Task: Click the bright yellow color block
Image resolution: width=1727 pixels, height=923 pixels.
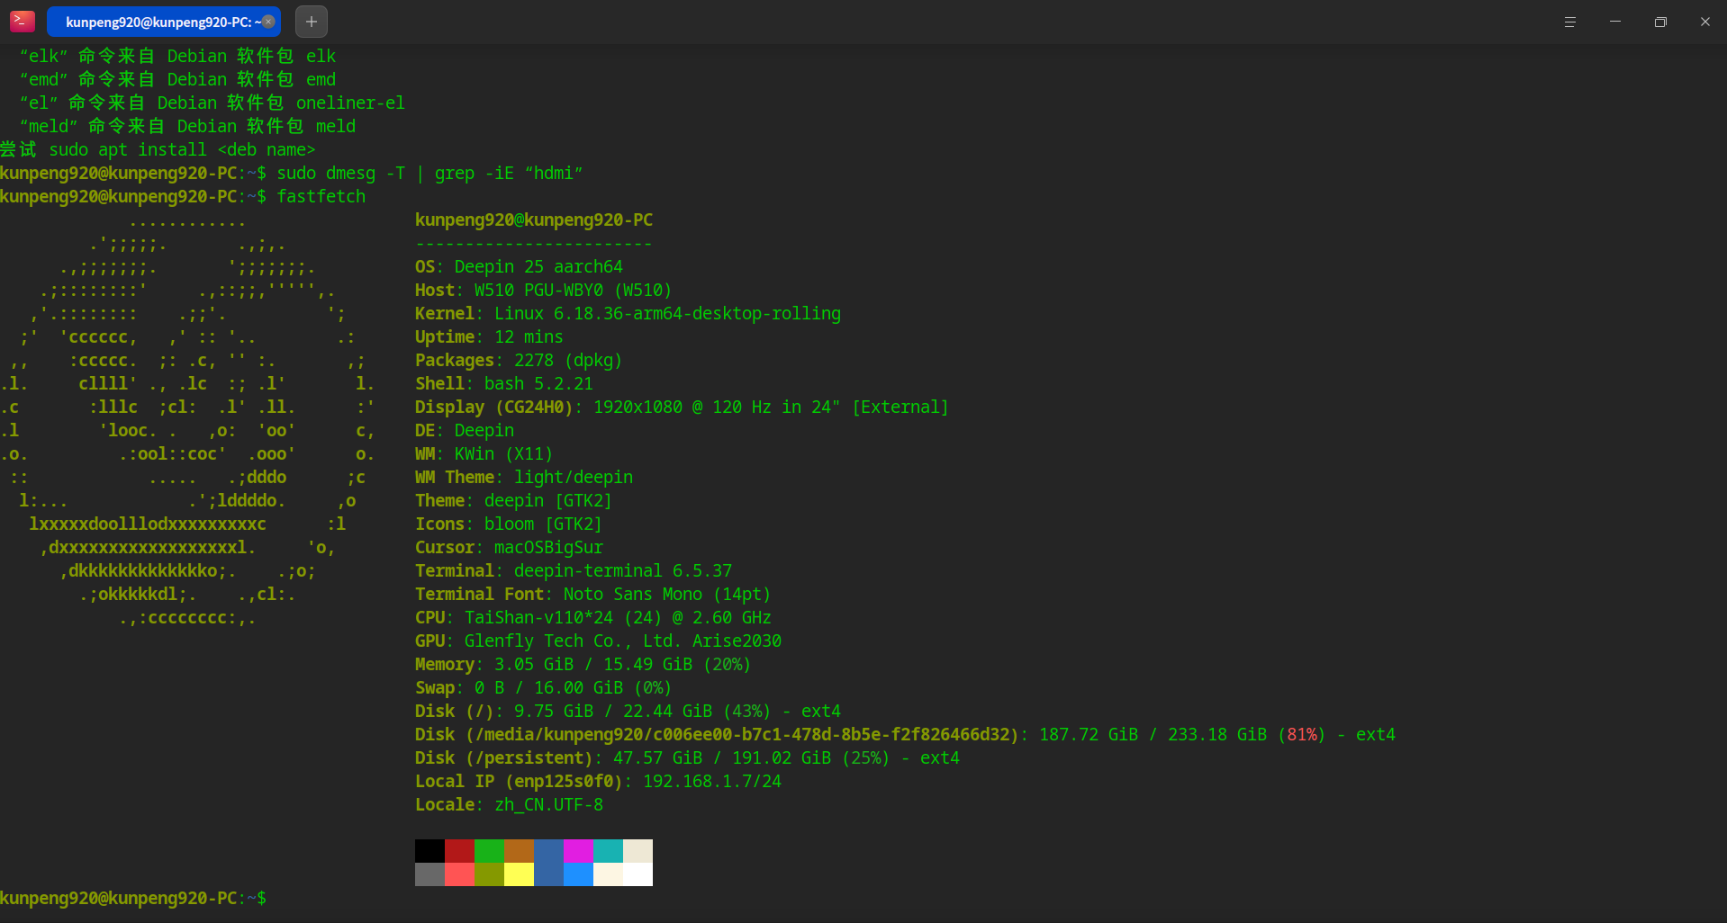Action: point(519,874)
